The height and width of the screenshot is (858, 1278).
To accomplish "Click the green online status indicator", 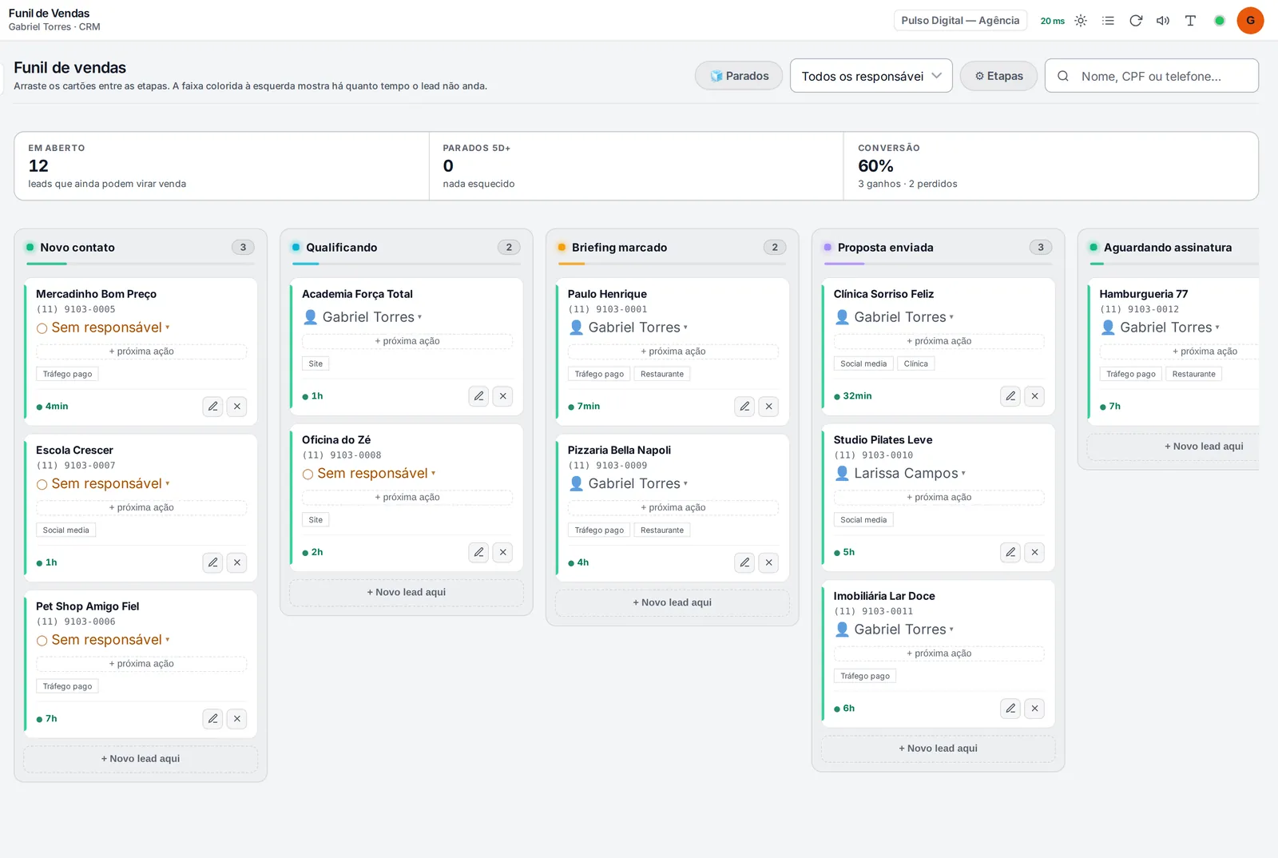I will 1219,21.
